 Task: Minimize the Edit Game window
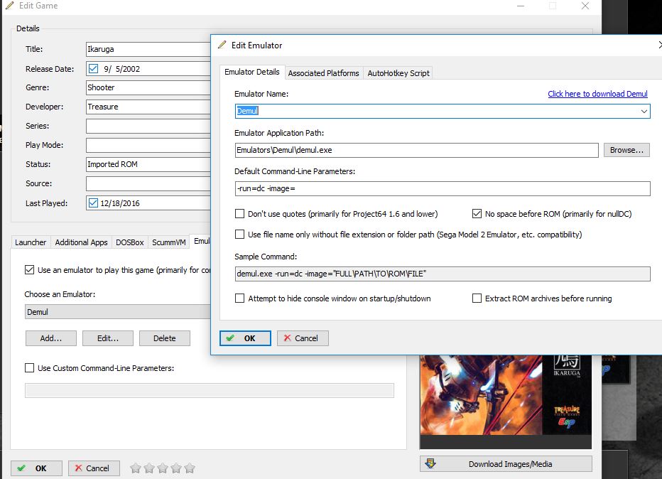tap(521, 6)
